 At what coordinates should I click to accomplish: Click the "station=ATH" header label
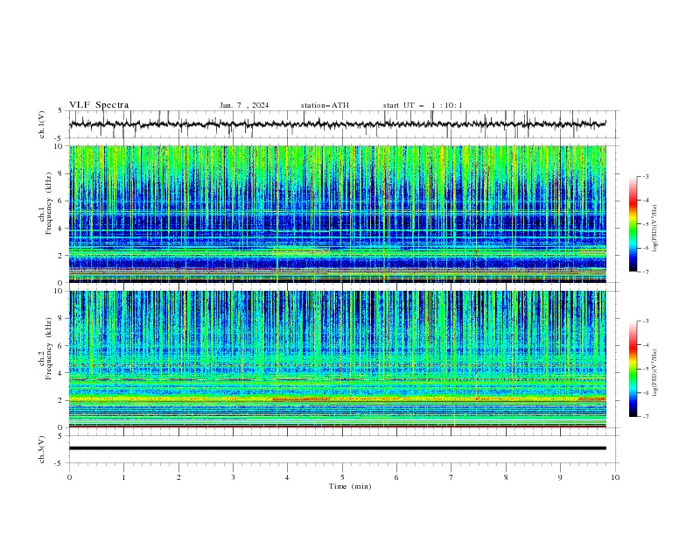[325, 105]
